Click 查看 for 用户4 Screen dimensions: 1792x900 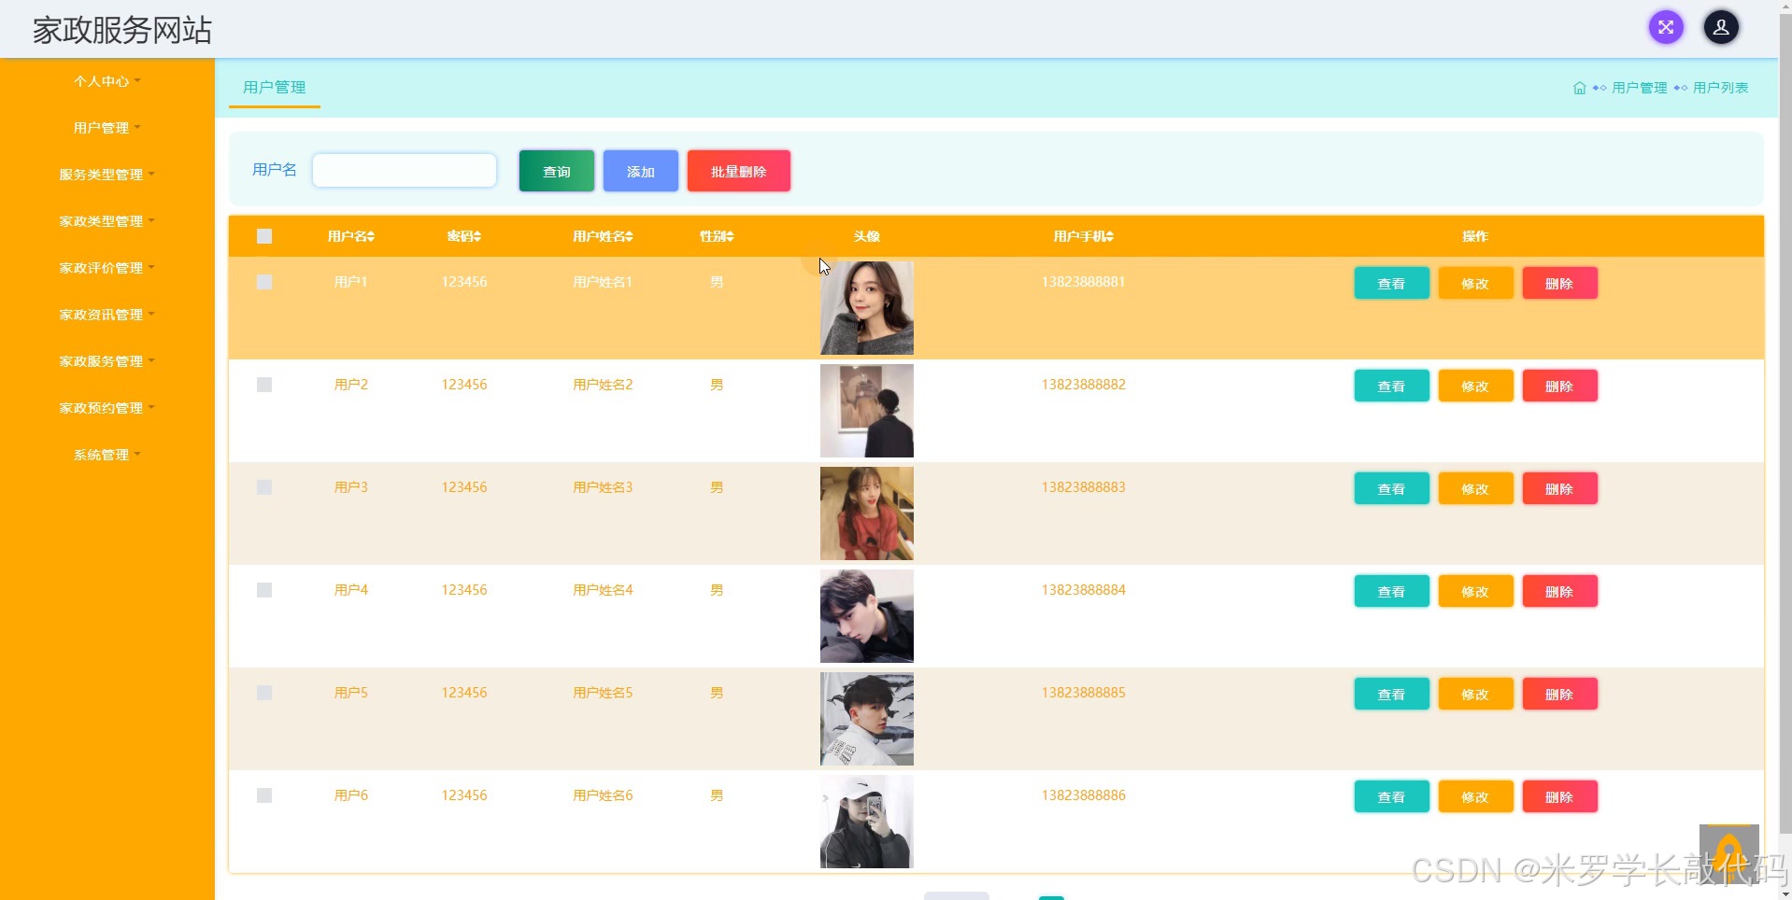1391,591
